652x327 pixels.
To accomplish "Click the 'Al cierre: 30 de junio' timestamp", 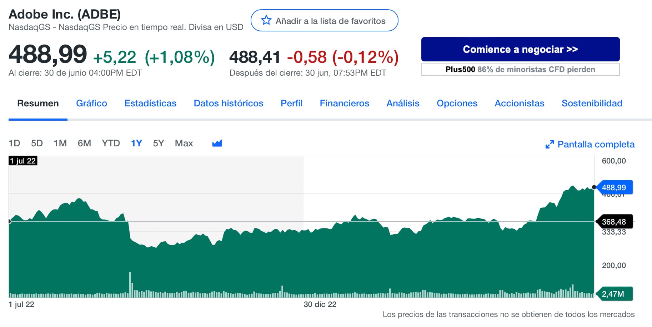I will tap(75, 73).
